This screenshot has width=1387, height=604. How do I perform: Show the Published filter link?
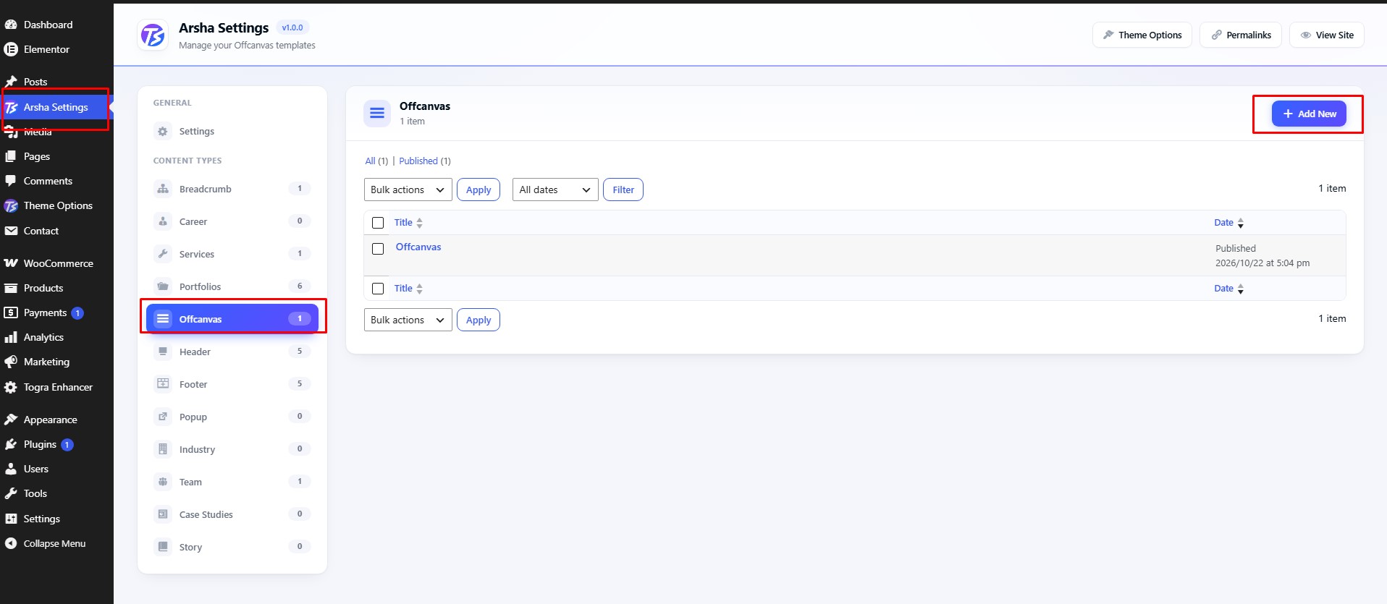pos(418,161)
